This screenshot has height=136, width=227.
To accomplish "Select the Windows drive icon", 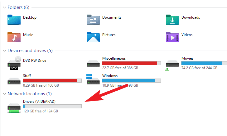I will click(93, 79).
